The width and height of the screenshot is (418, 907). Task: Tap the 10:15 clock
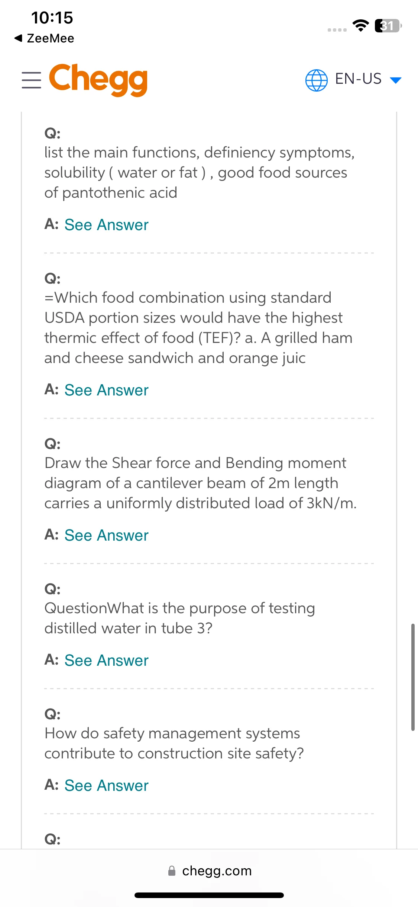coord(52,17)
